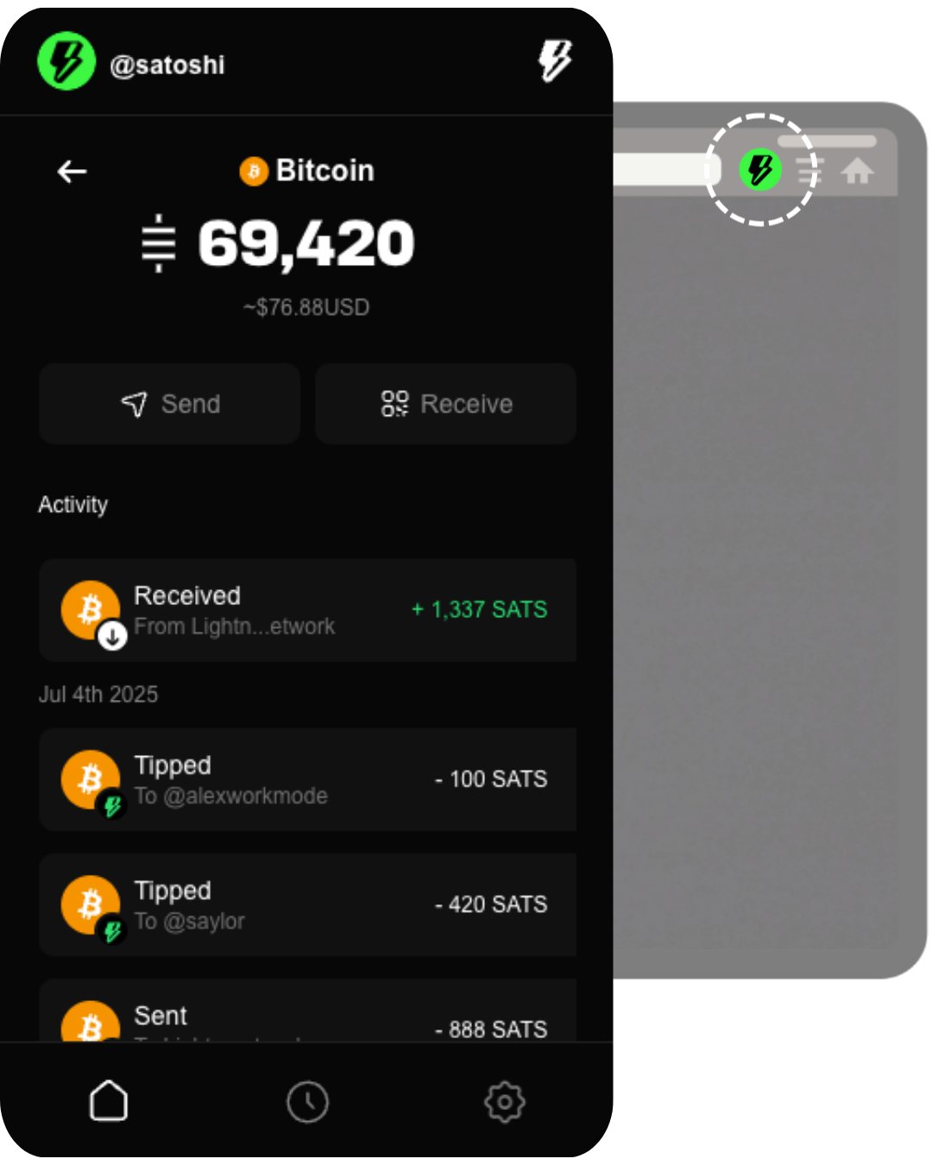Tap the Send button
Image resolution: width=932 pixels, height=1165 pixels.
[170, 404]
